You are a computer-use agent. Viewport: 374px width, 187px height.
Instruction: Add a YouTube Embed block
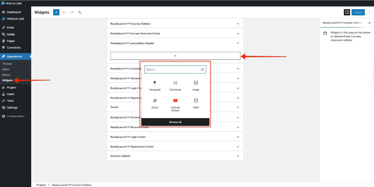click(175, 104)
